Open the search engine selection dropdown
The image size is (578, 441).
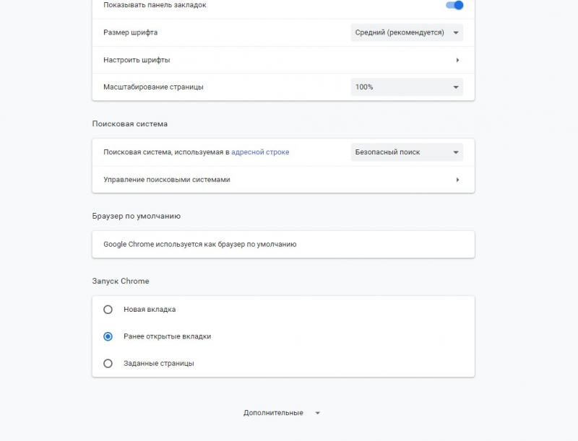click(407, 152)
